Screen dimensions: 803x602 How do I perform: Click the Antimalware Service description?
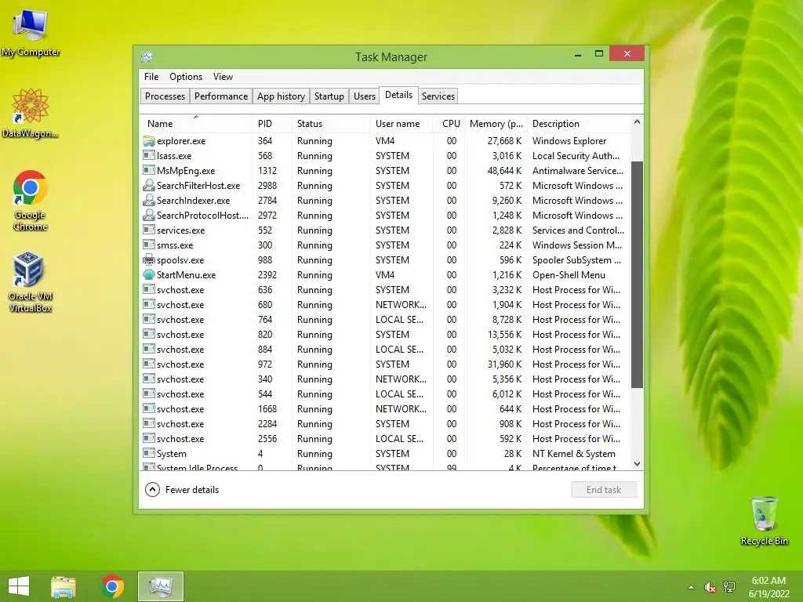(578, 170)
